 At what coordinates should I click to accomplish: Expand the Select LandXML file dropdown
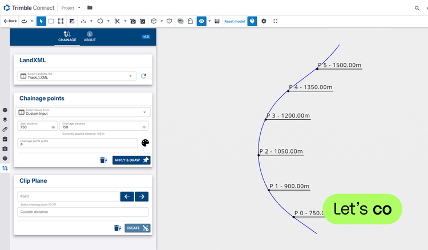tap(76, 76)
